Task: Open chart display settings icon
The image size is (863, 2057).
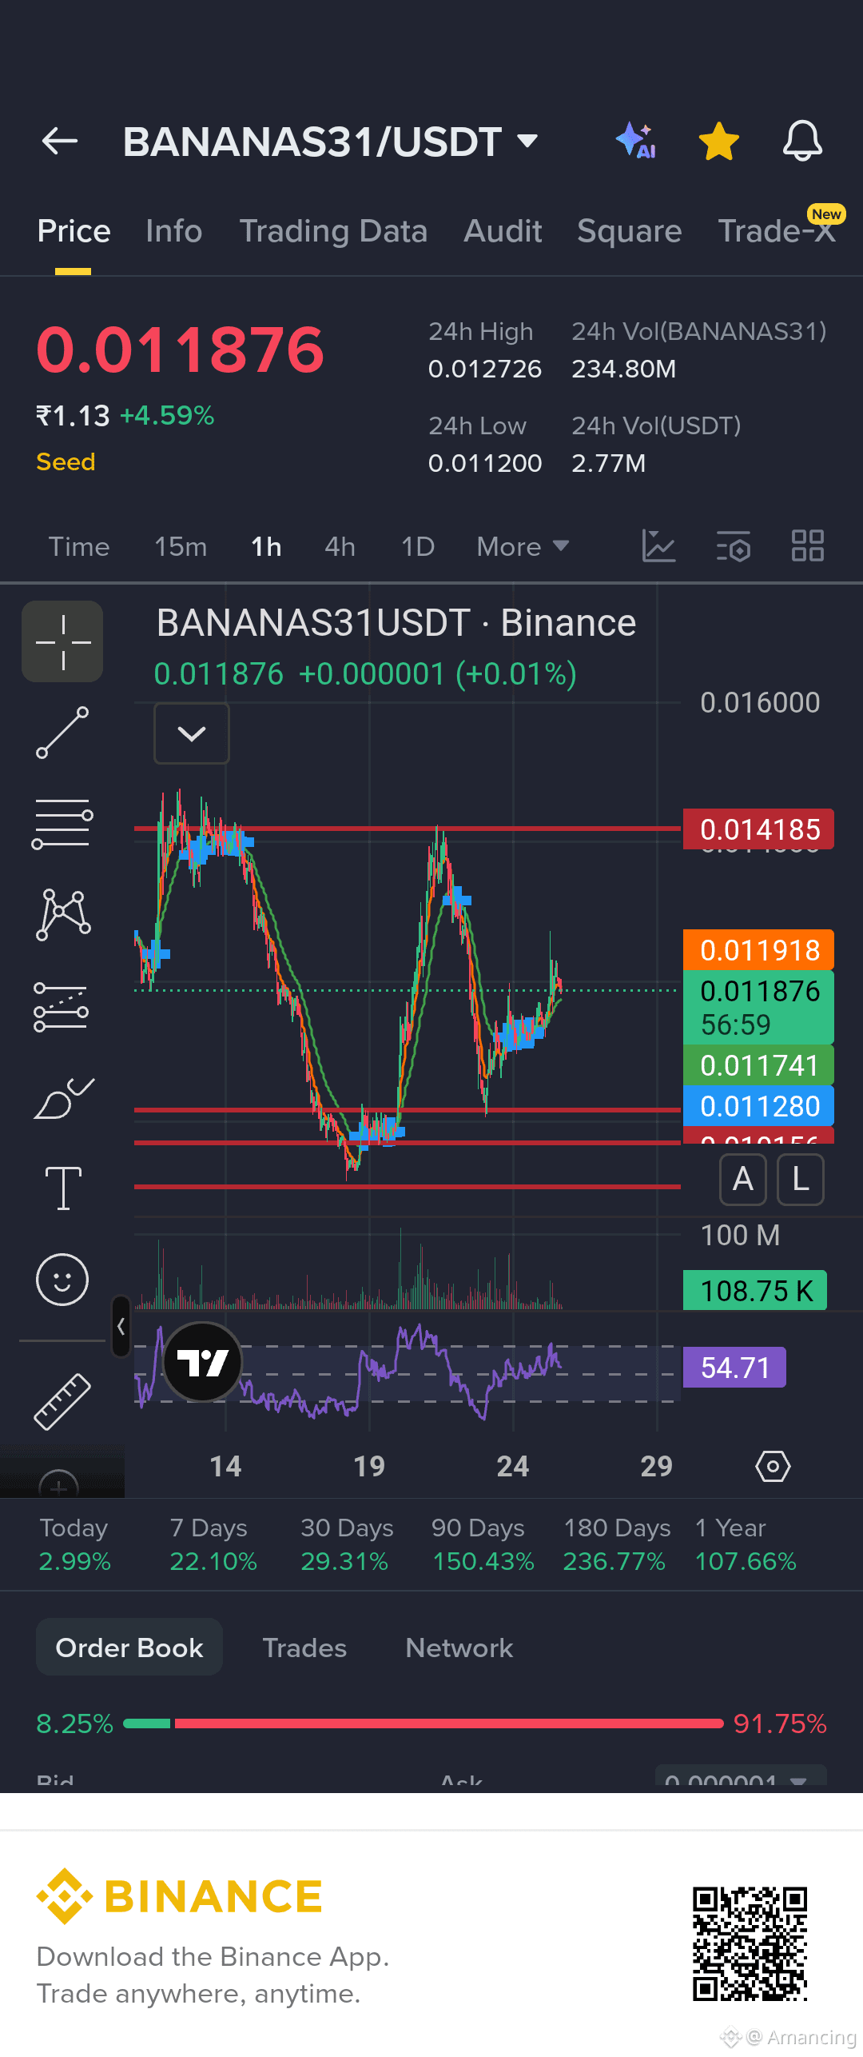Action: click(734, 546)
